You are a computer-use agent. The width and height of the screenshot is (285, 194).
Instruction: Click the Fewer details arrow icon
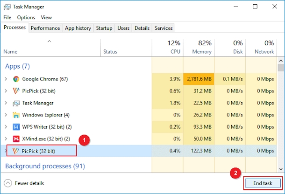7,183
